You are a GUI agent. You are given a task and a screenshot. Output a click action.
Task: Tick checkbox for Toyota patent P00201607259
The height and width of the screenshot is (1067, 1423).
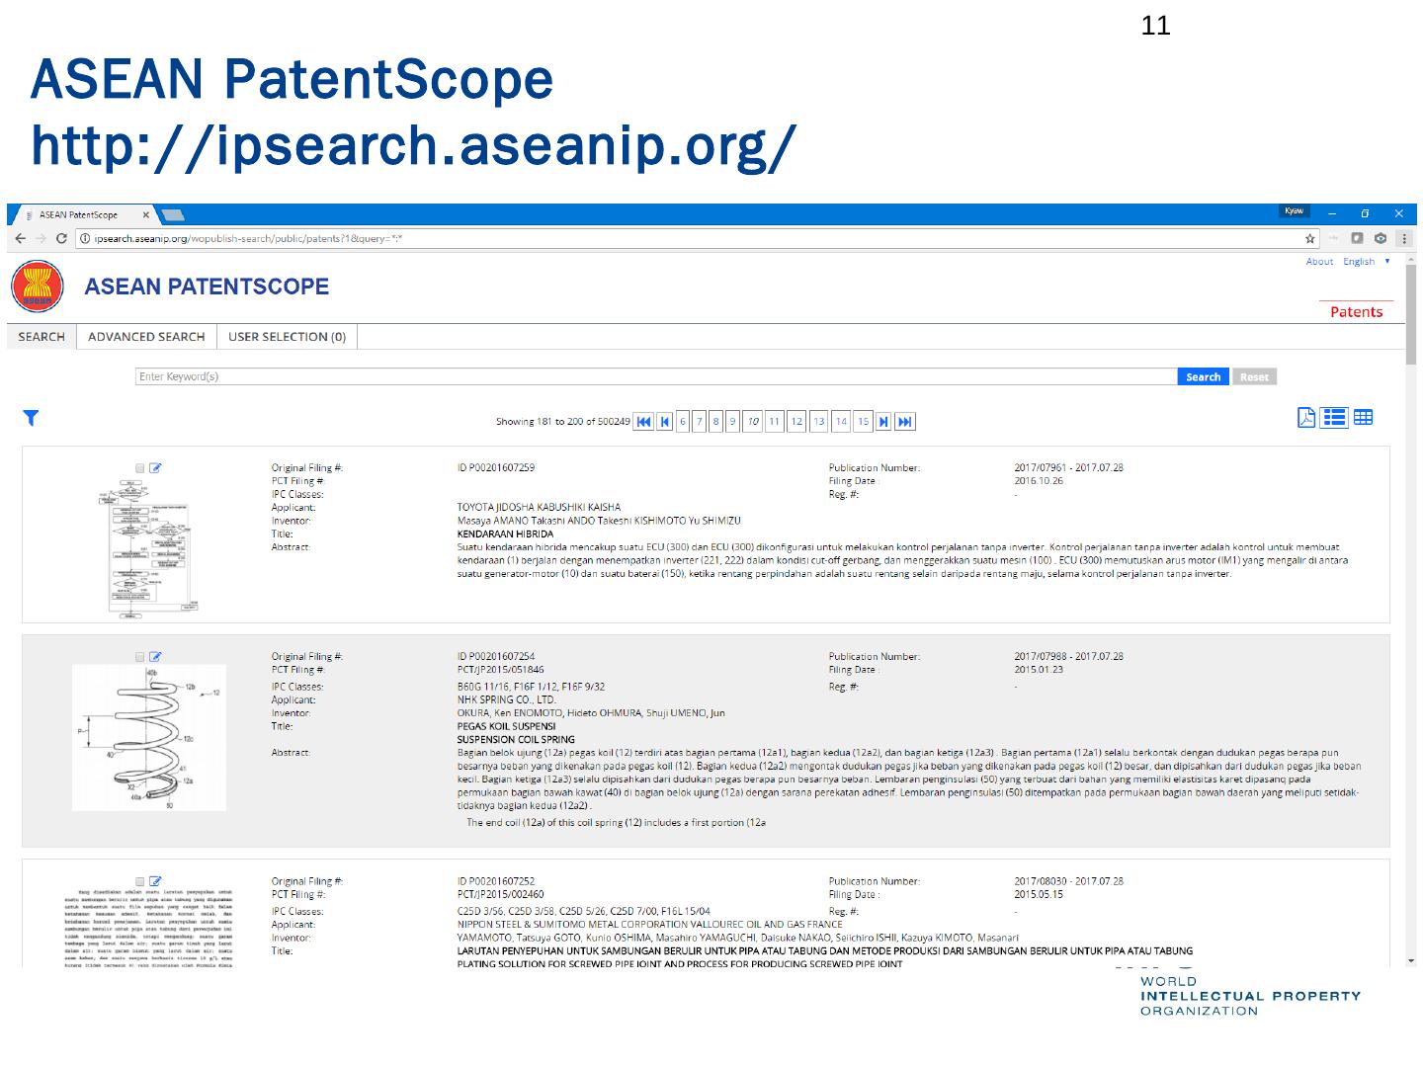[x=140, y=468]
